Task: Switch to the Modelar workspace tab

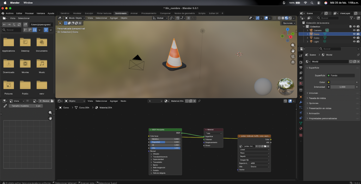Action: [77, 13]
